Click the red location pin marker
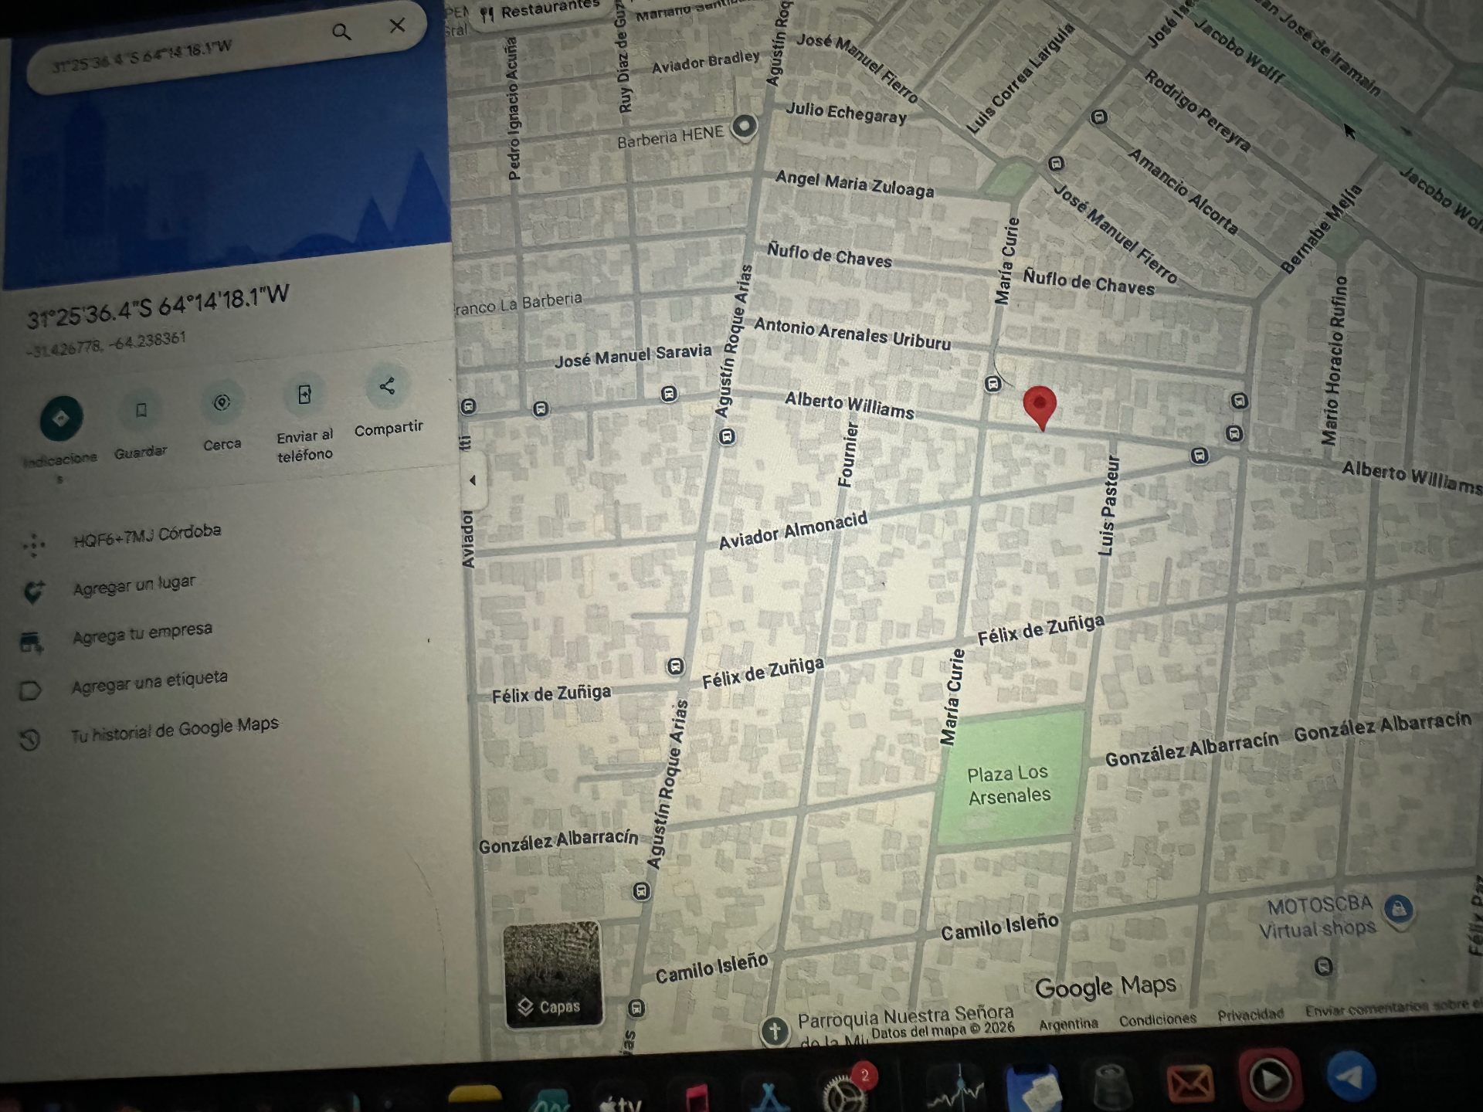The height and width of the screenshot is (1112, 1483). pos(1040,407)
